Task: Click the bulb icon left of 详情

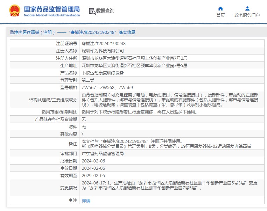Action: point(71,201)
